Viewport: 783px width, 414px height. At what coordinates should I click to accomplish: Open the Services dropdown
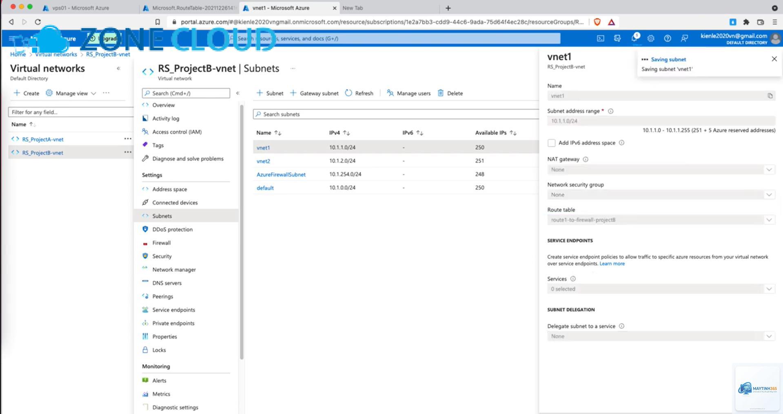pos(661,289)
